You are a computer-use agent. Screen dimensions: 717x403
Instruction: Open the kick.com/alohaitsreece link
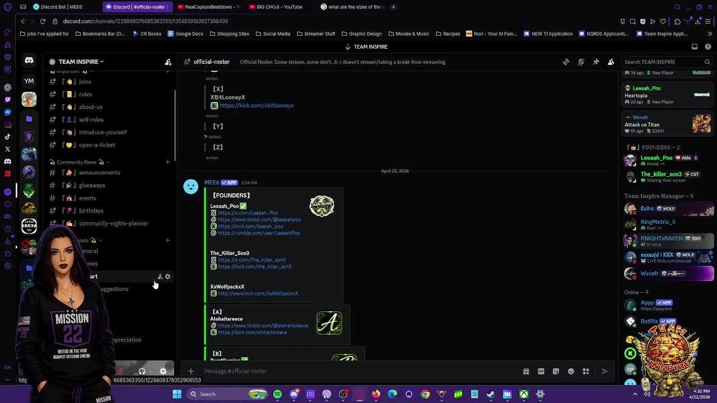click(x=252, y=332)
